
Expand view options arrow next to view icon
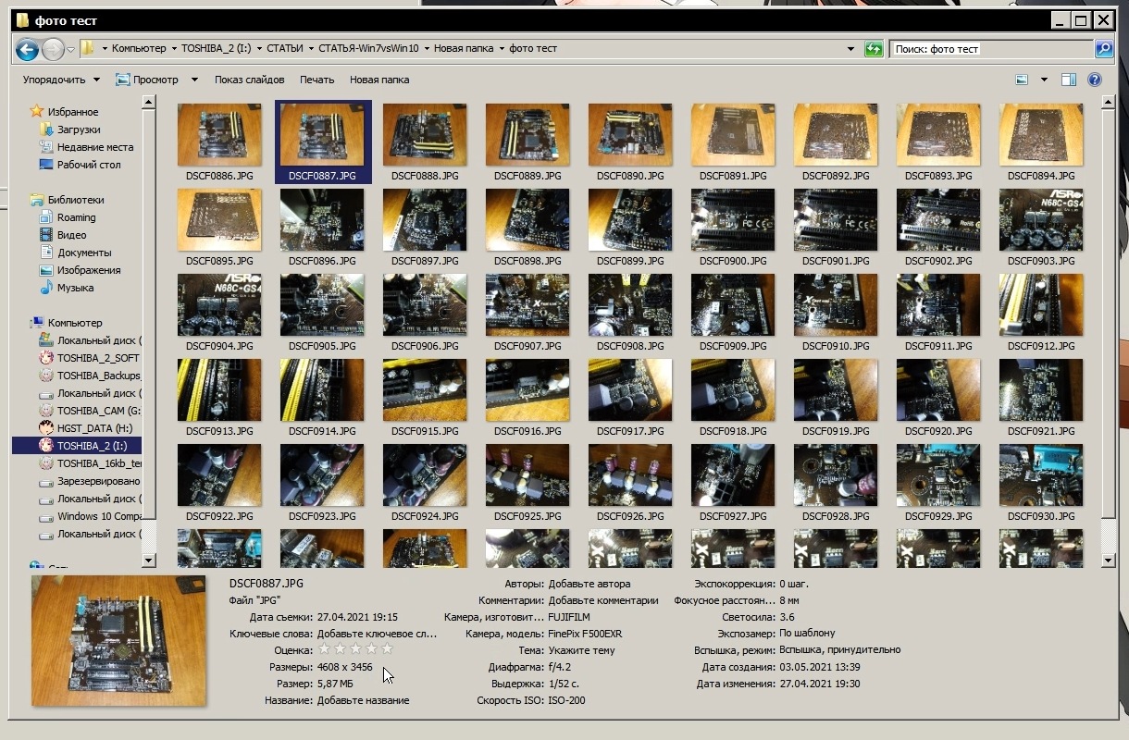[x=1044, y=80]
